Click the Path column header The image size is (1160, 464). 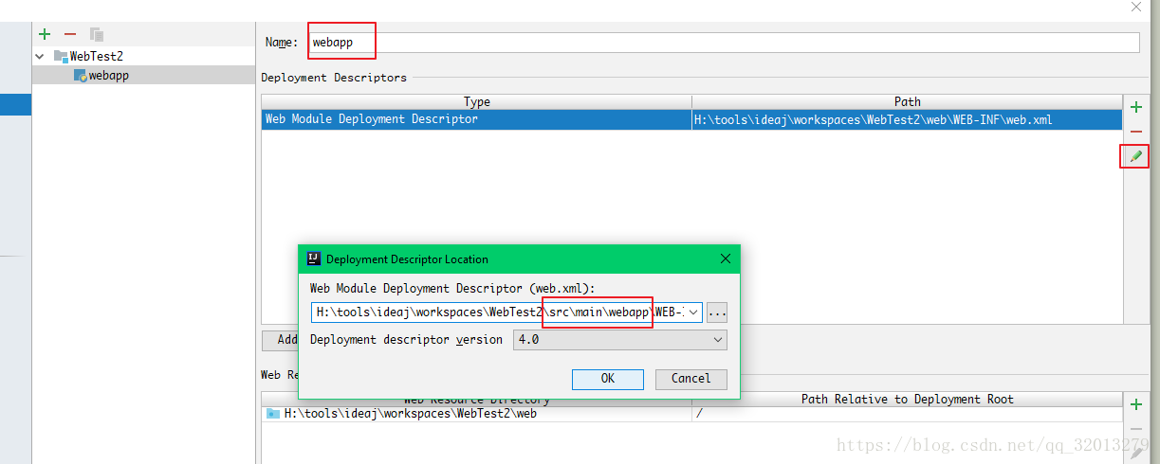(x=907, y=102)
